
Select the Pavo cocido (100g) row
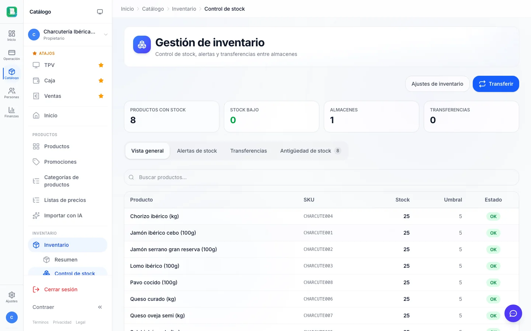click(x=322, y=282)
